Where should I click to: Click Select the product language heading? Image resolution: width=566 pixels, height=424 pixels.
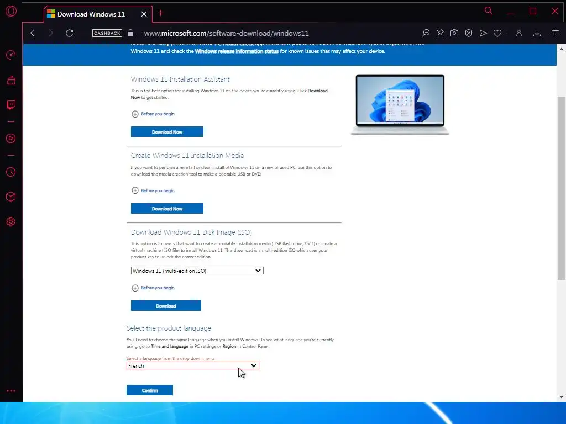point(169,328)
